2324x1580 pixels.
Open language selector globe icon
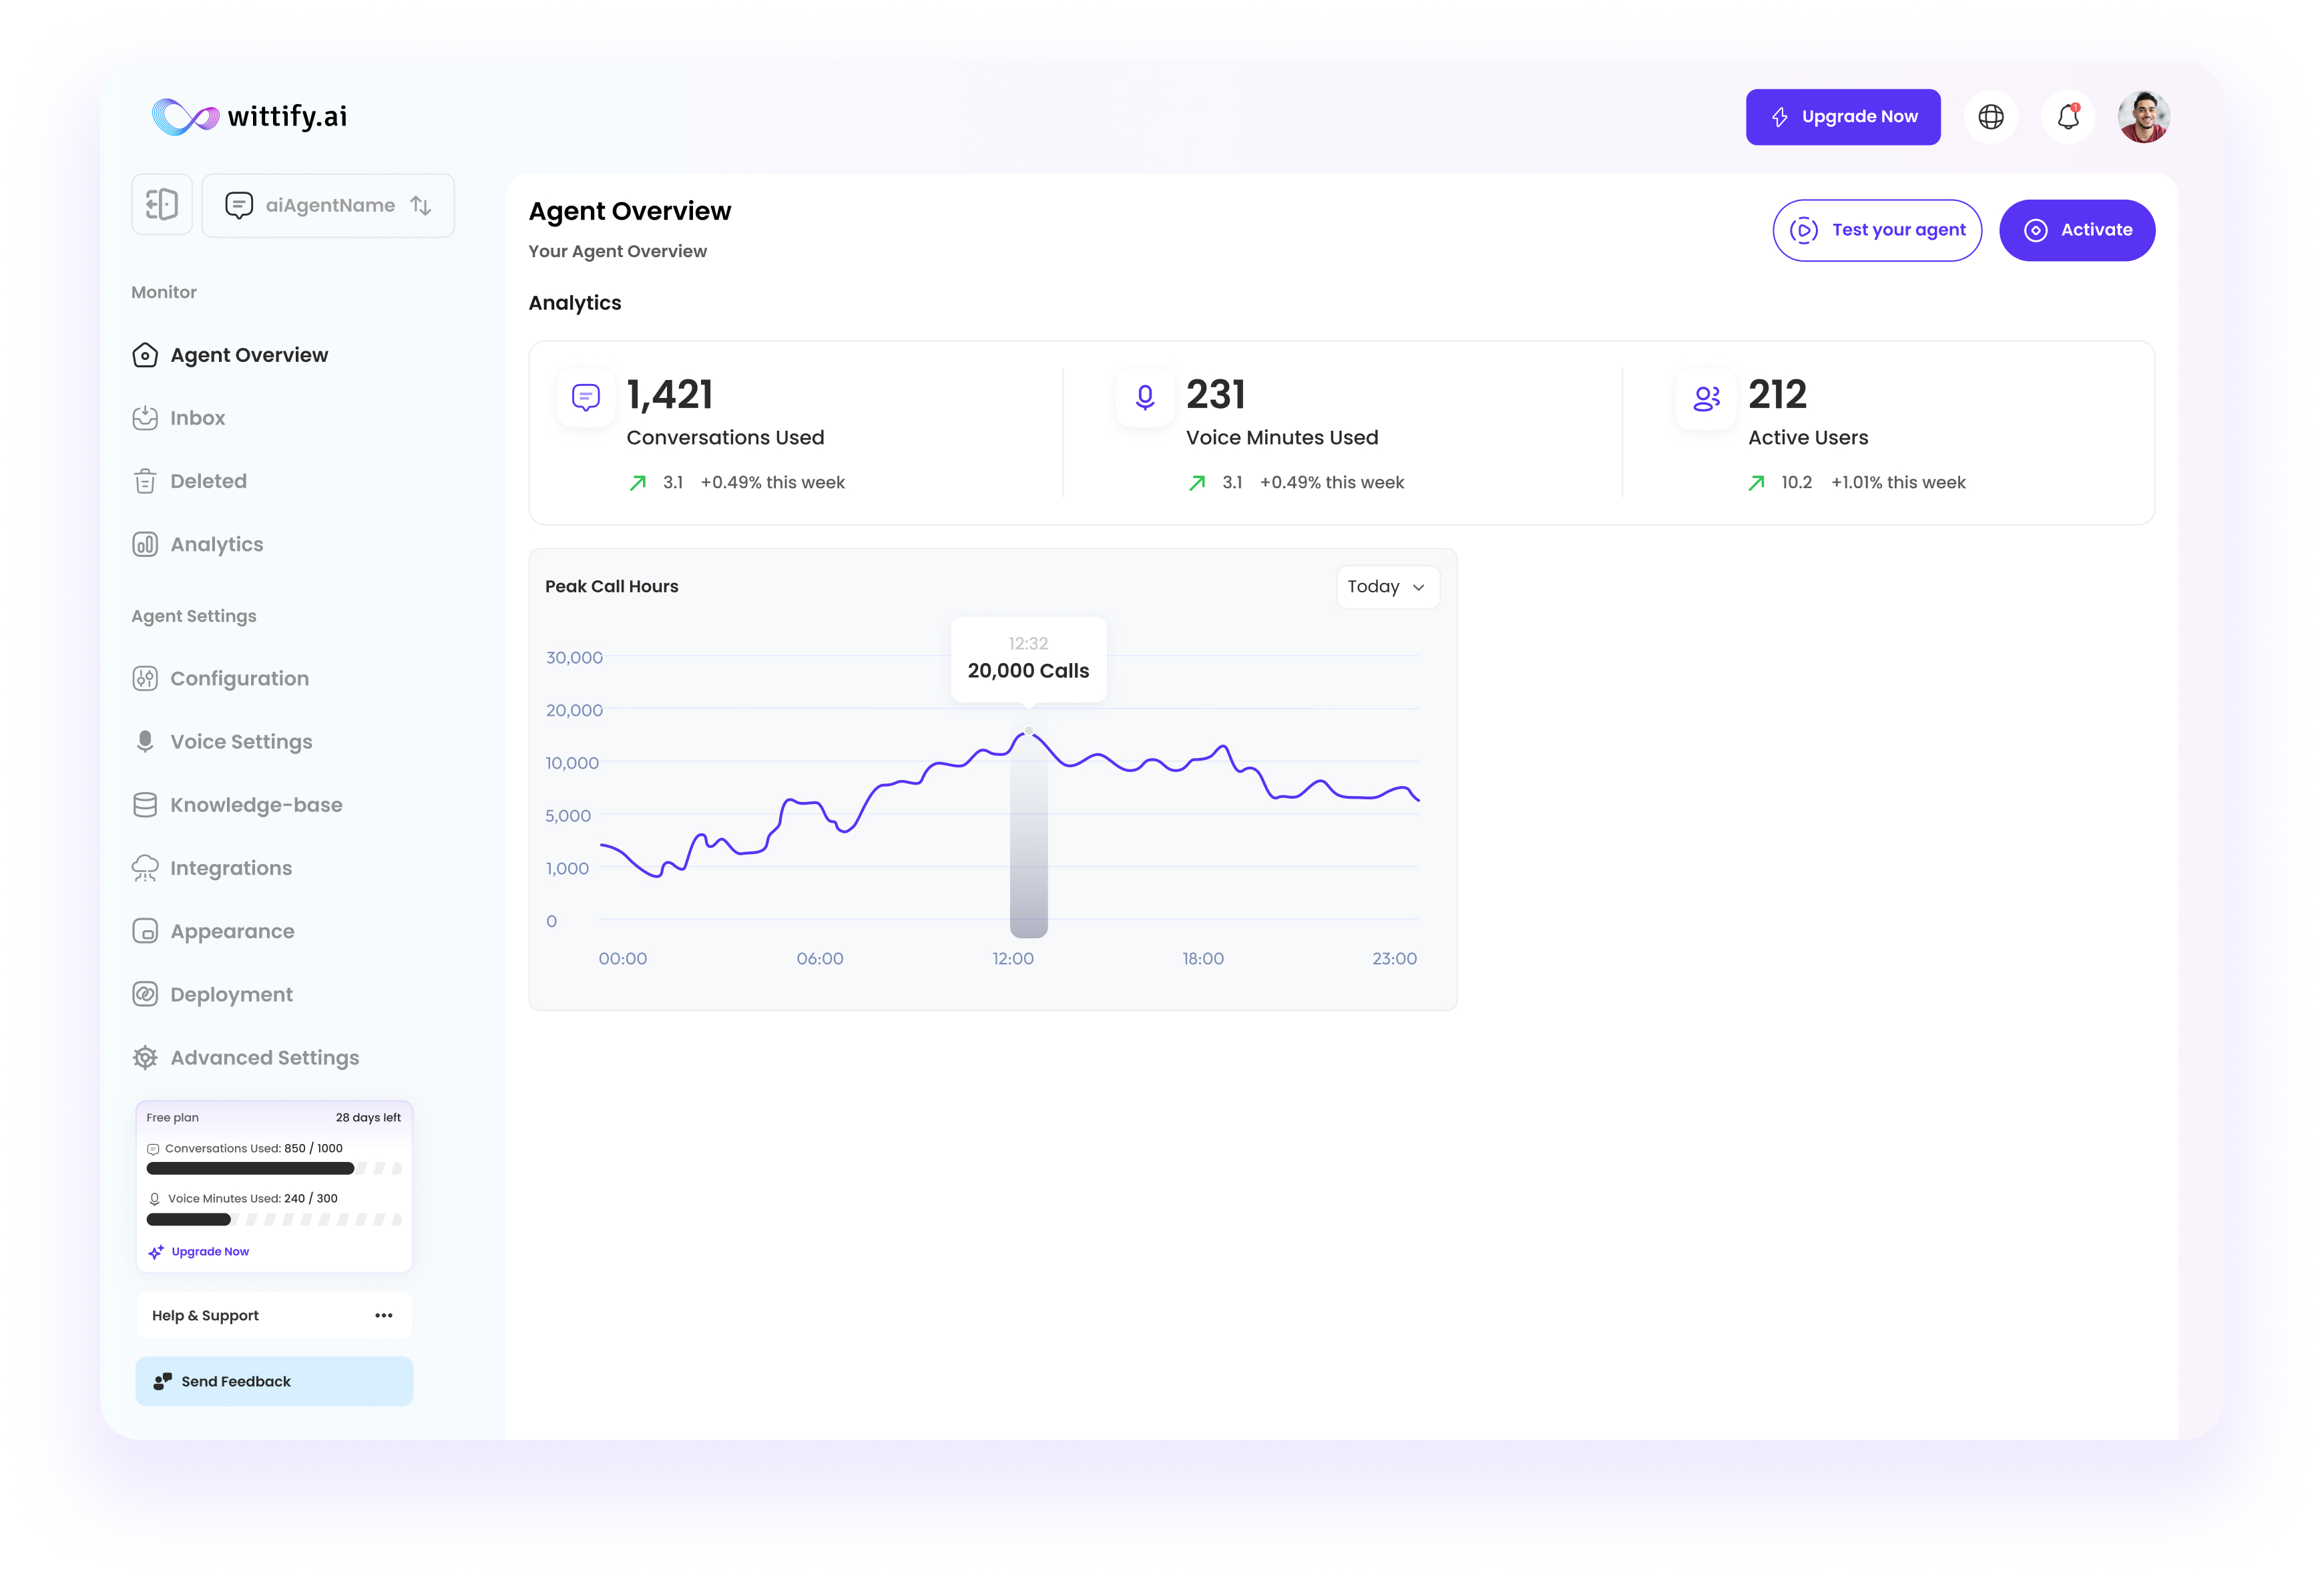[1990, 117]
